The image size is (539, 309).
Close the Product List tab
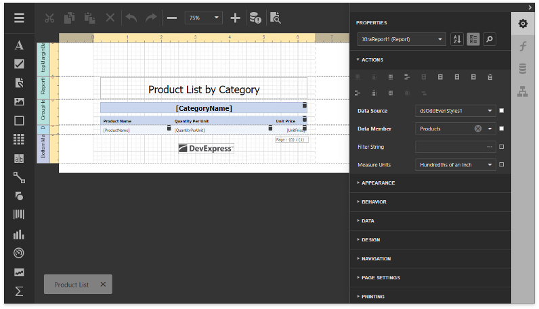[103, 285]
